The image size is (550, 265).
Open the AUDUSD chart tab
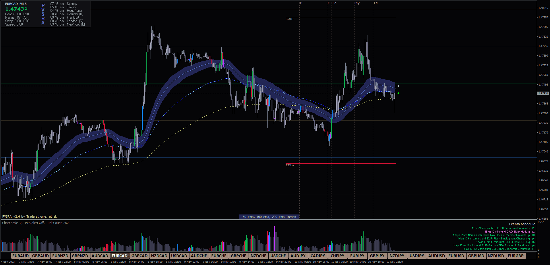pyautogui.click(x=437, y=256)
